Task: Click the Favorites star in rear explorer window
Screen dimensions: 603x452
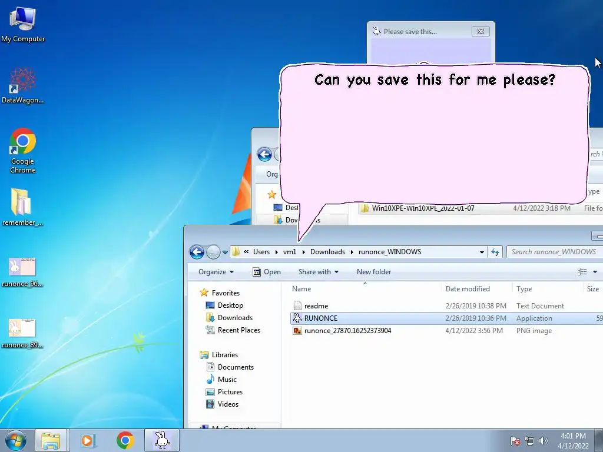Action: (272, 194)
